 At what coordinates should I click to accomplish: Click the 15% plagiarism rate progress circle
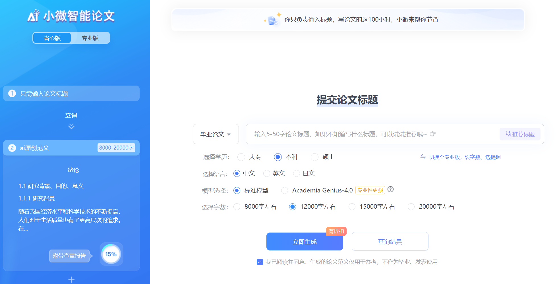[x=111, y=254]
